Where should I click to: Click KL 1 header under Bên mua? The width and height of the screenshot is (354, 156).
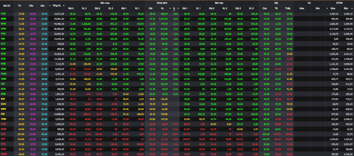tap(137, 8)
